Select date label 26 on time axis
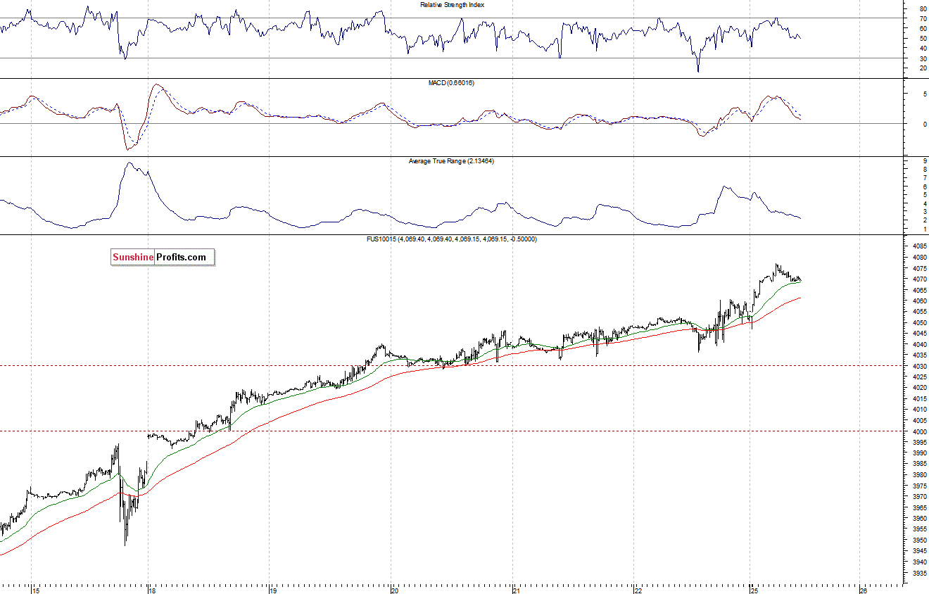 pyautogui.click(x=863, y=590)
